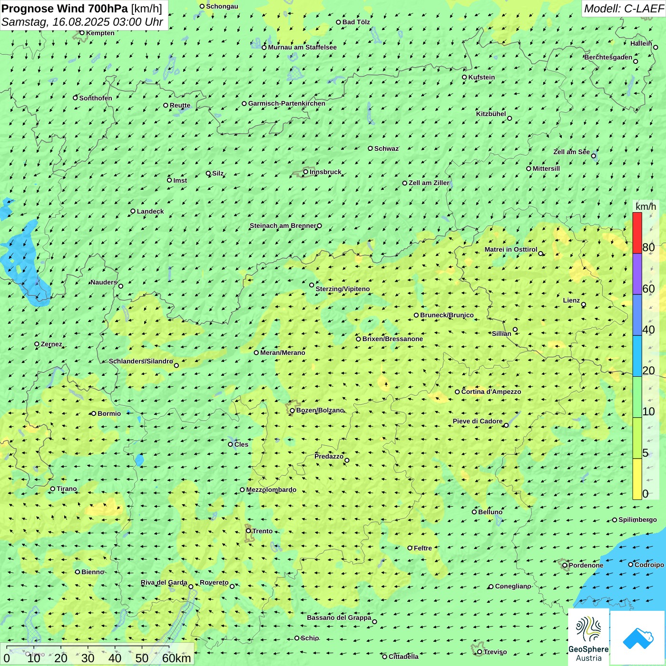Click the 'Zell am Ziller' label

tap(429, 183)
